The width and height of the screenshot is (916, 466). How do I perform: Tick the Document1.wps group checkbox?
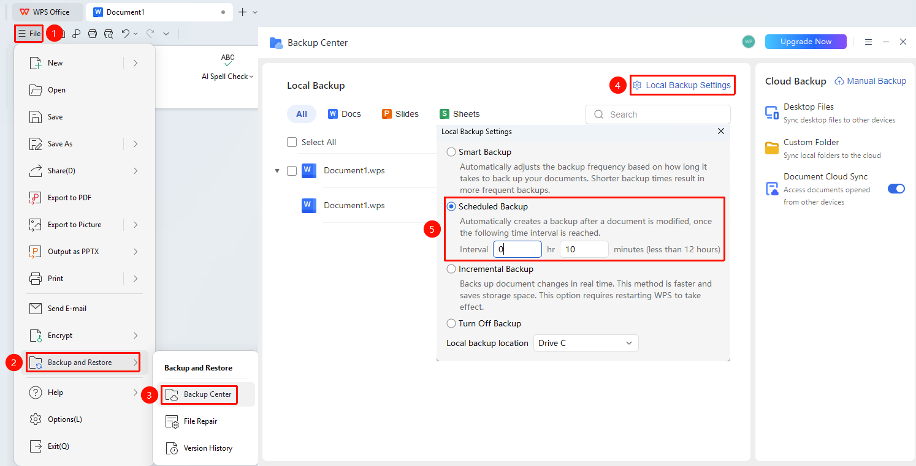[x=292, y=170]
